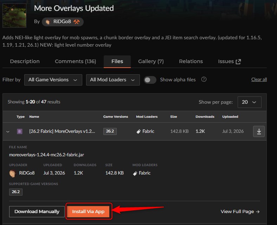Screen dimensions: 277x225
Task: Click the Game Versions column header
Action: click(x=116, y=117)
